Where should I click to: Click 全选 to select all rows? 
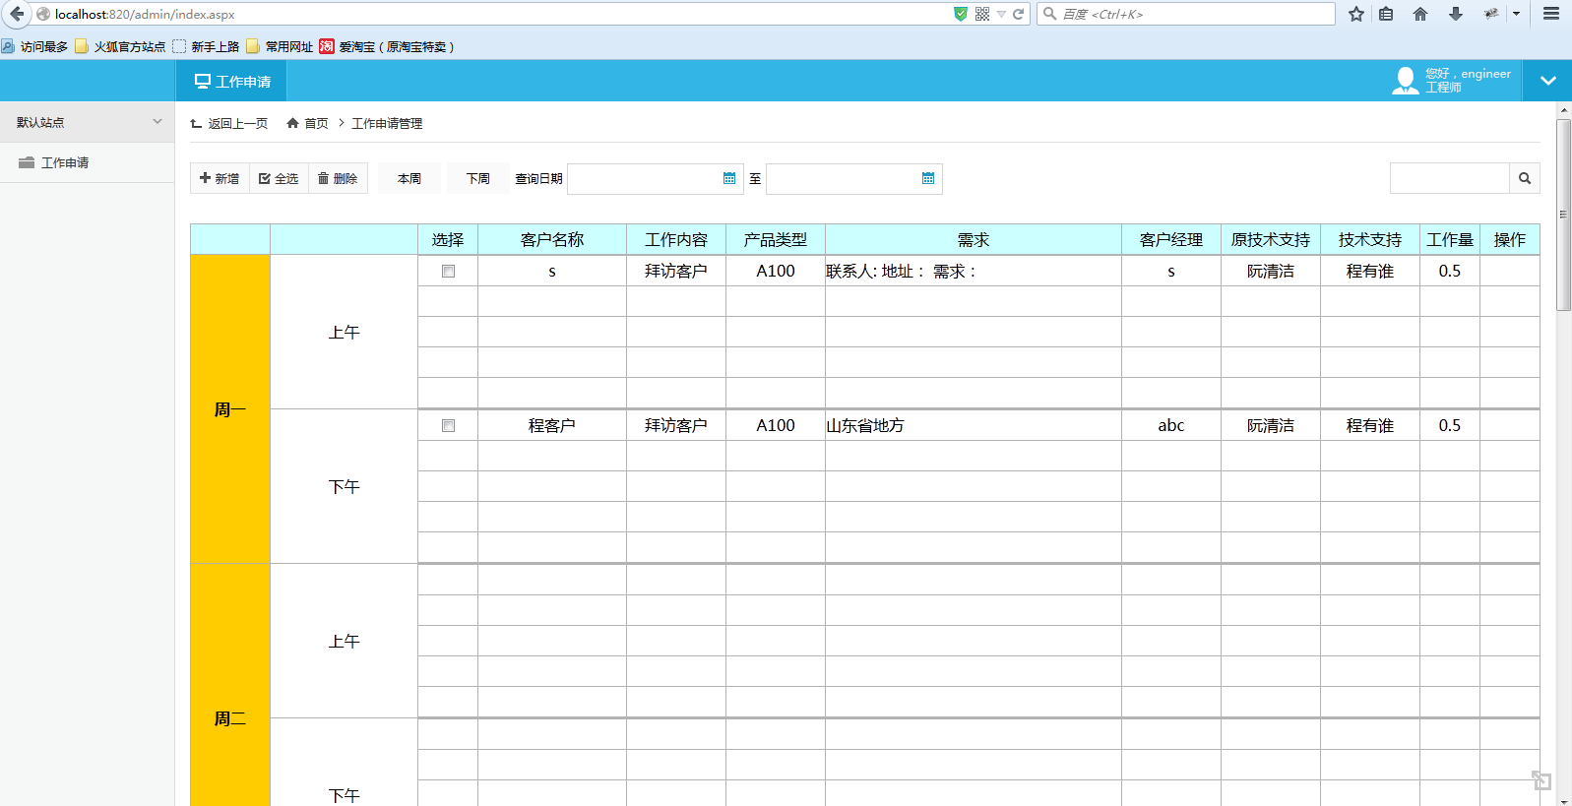pyautogui.click(x=279, y=178)
